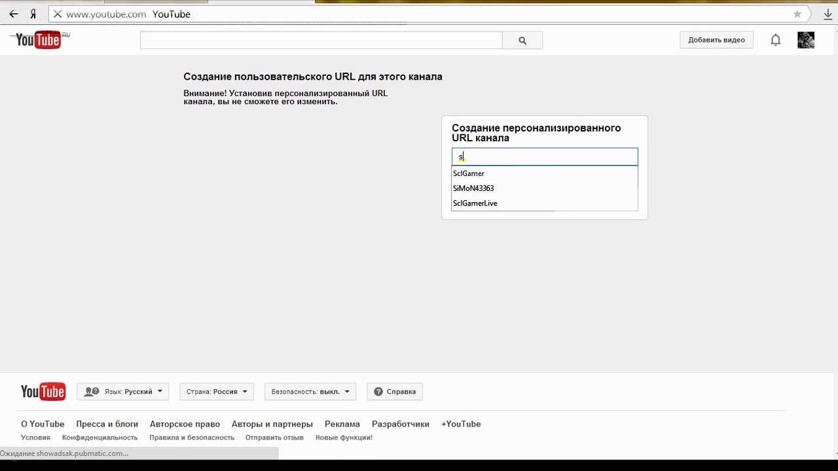Open browser downloads arrow icon
This screenshot has width=838, height=471.
(x=828, y=14)
